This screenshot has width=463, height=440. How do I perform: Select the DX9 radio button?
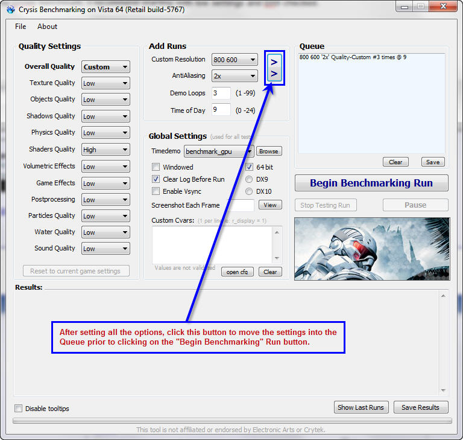tap(249, 179)
